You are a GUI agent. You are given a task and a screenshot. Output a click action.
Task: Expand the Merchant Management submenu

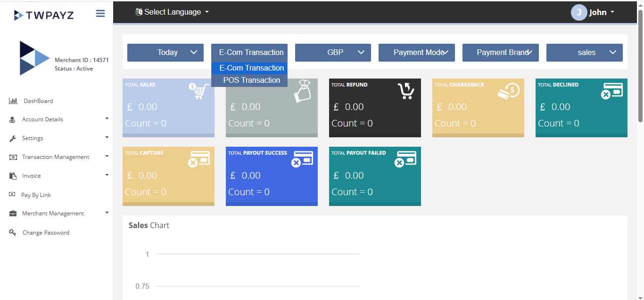pyautogui.click(x=53, y=213)
